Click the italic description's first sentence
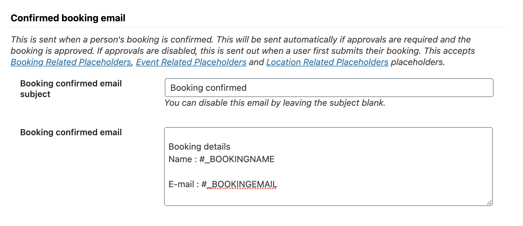This screenshot has height=226, width=523. [x=112, y=40]
